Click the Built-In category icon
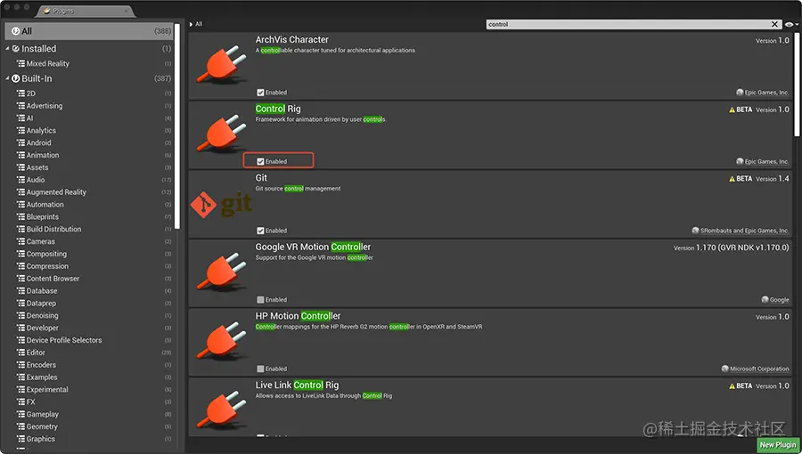 tap(16, 78)
